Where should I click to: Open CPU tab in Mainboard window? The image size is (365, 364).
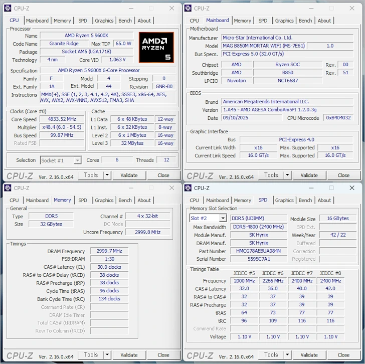(194, 21)
